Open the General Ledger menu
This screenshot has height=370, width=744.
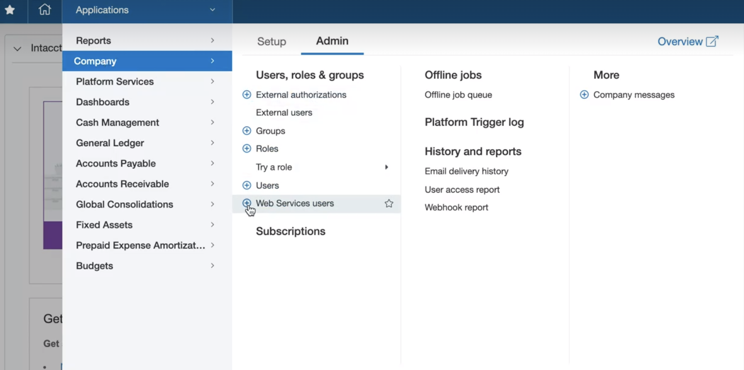pos(110,143)
